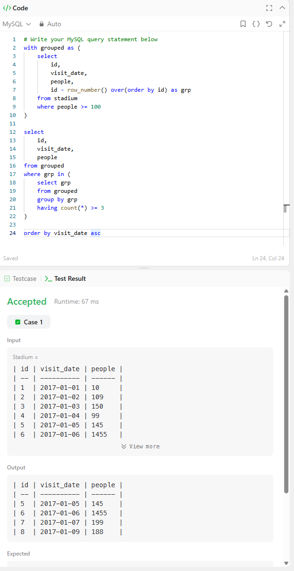Click the Code panel angle-brackets icon
This screenshot has height=571, width=294.
(7, 8)
